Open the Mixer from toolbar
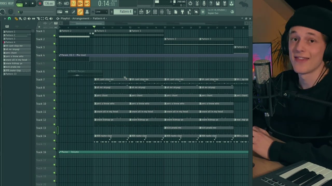The width and height of the screenshot is (332, 186). point(162,12)
